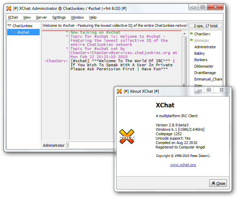The width and height of the screenshot is (238, 198).
Task: Click XChat icon in main title bar
Action: click(9, 8)
